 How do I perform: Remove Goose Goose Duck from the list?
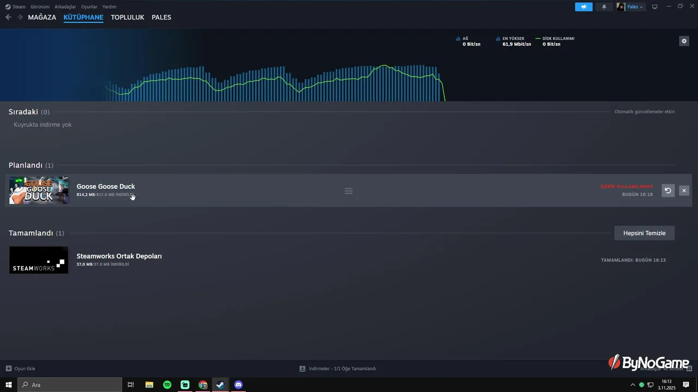684,191
